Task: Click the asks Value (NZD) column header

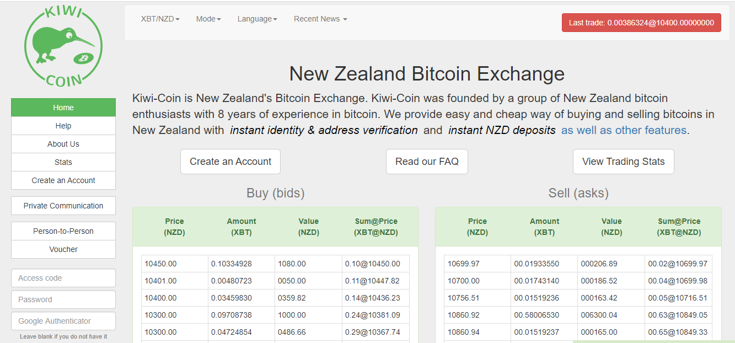Action: click(611, 227)
